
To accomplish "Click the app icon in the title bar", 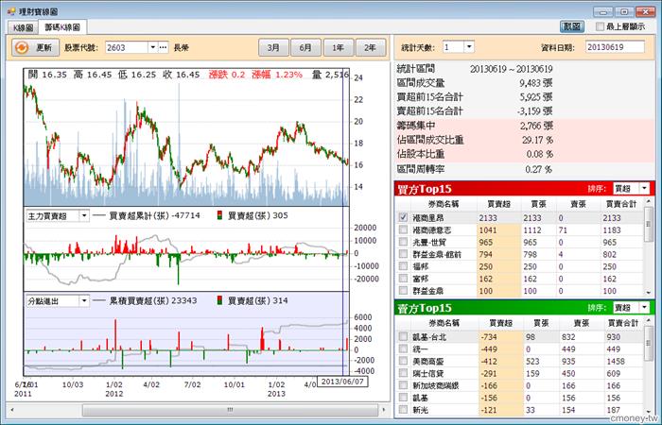I will pos(9,8).
